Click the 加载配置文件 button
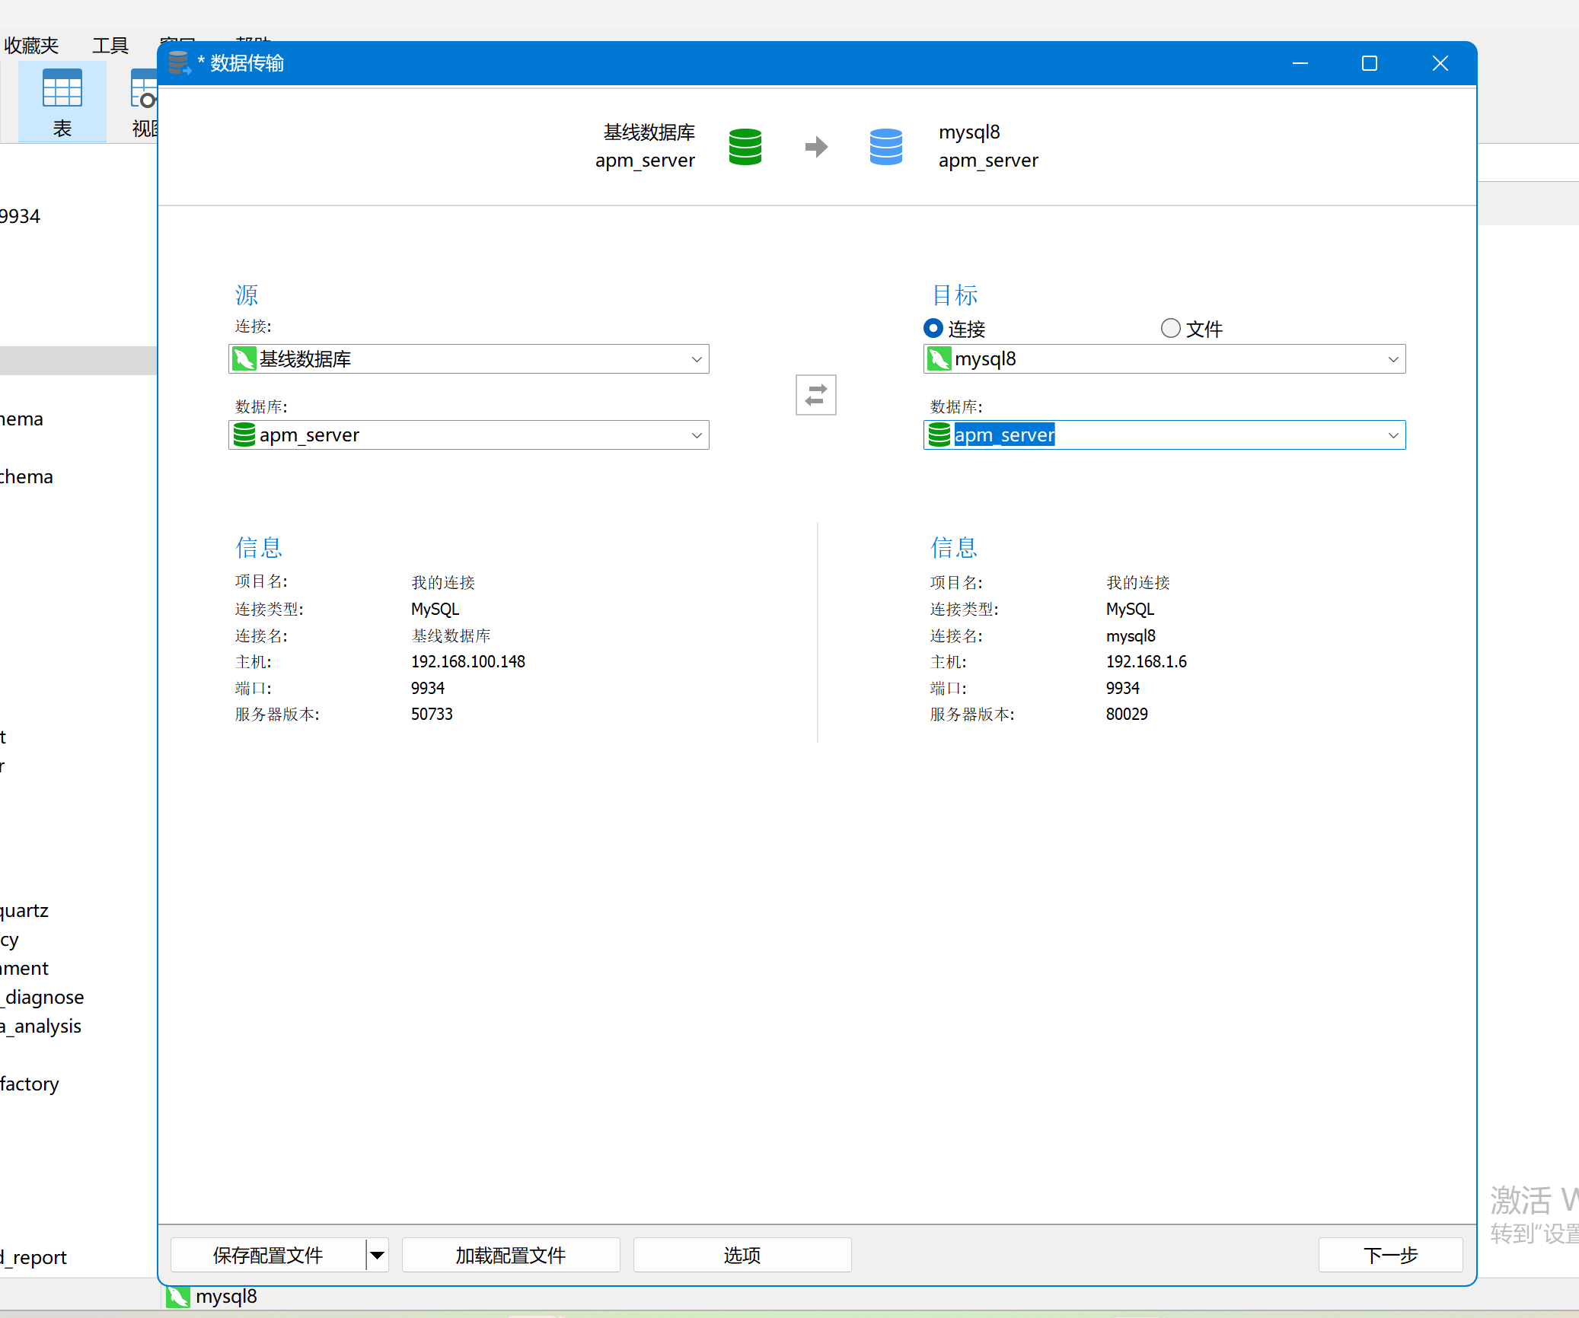This screenshot has width=1579, height=1318. pos(510,1255)
